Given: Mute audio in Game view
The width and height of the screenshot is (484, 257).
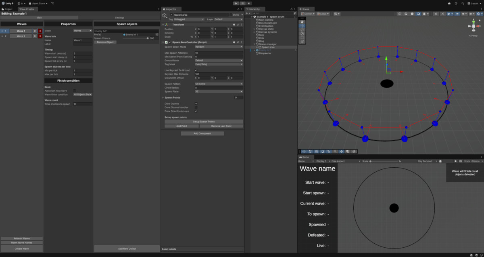Looking at the screenshot, I should coord(456,161).
